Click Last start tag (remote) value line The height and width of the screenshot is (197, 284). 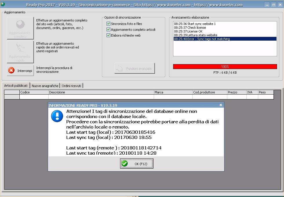tap(114, 148)
